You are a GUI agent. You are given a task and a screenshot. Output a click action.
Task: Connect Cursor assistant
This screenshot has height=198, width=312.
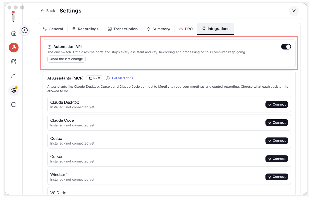coord(277,159)
